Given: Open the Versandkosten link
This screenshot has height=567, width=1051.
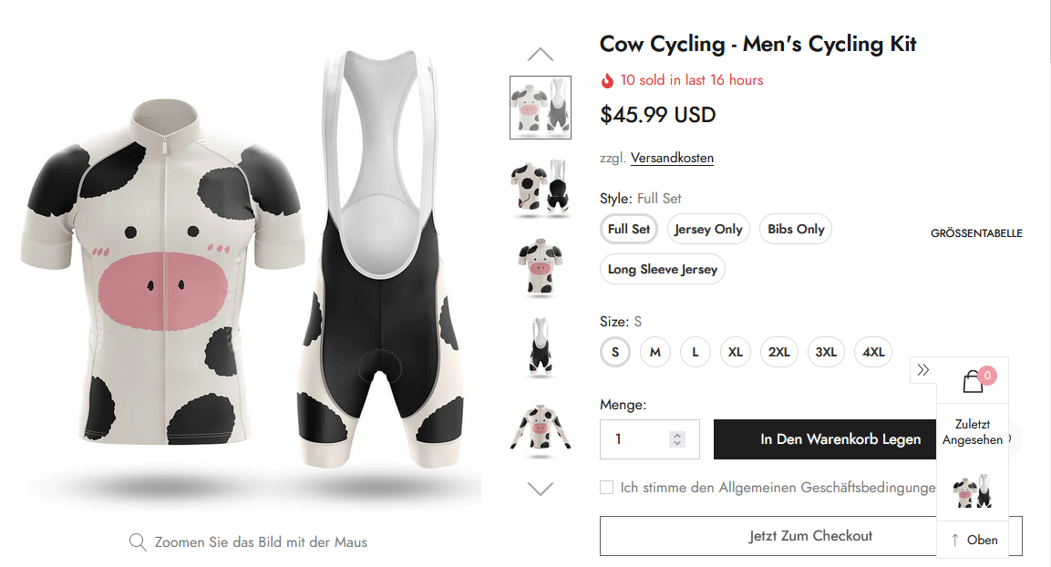Looking at the screenshot, I should pyautogui.click(x=672, y=158).
